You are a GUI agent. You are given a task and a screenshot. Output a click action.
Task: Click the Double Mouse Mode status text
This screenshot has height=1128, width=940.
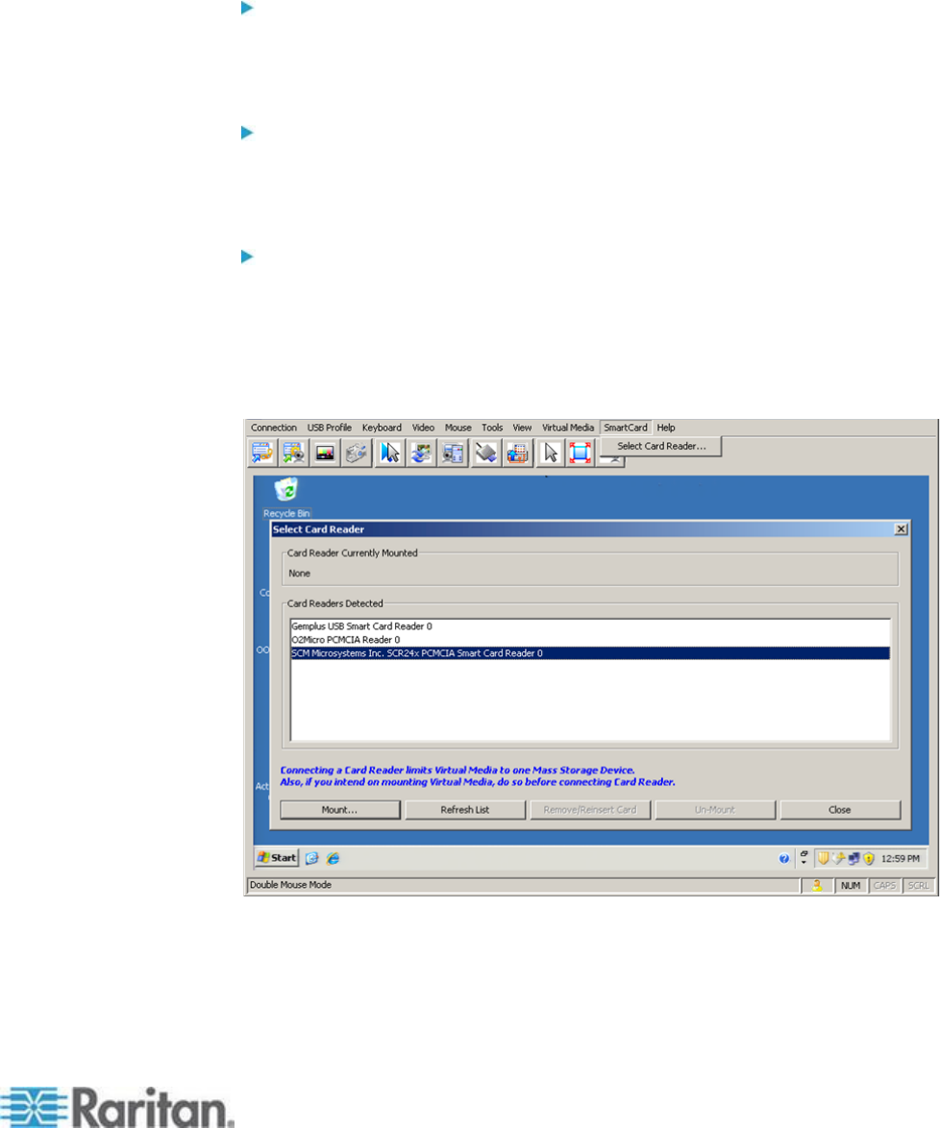pyautogui.click(x=291, y=885)
